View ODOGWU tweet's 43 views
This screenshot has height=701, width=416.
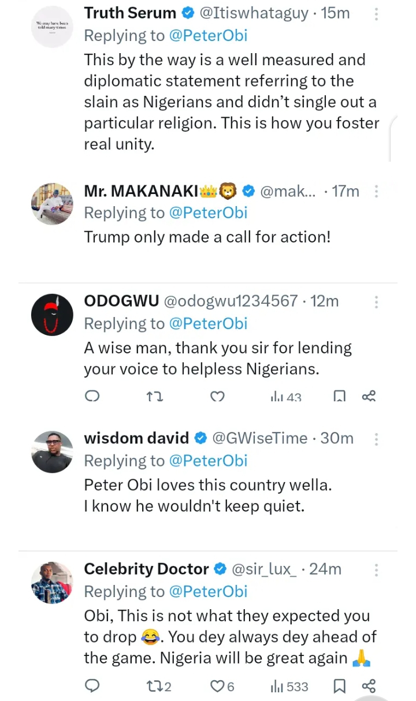pos(287,397)
